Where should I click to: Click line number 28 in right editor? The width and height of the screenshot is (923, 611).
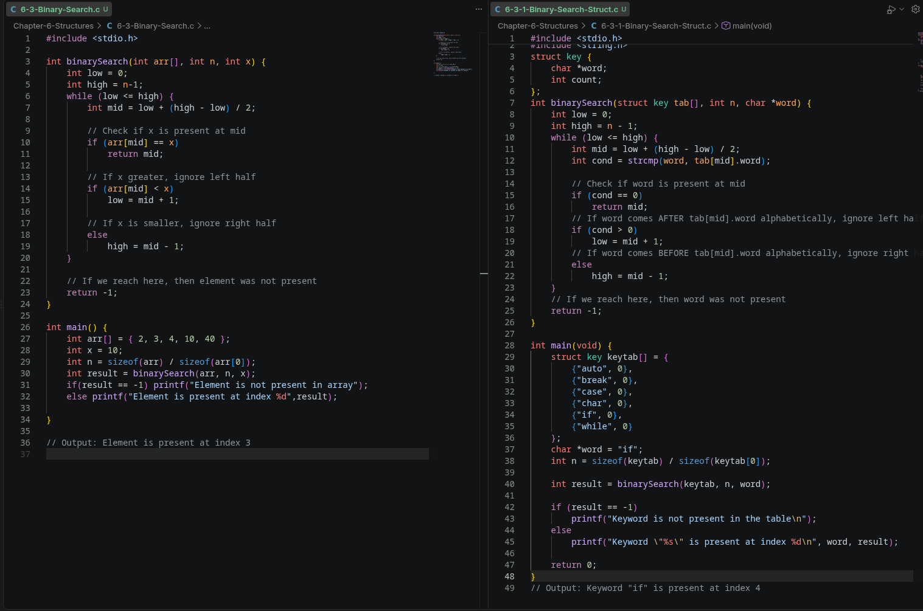pyautogui.click(x=509, y=345)
